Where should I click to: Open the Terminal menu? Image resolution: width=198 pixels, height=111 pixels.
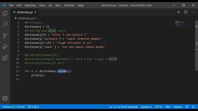click(x=69, y=5)
